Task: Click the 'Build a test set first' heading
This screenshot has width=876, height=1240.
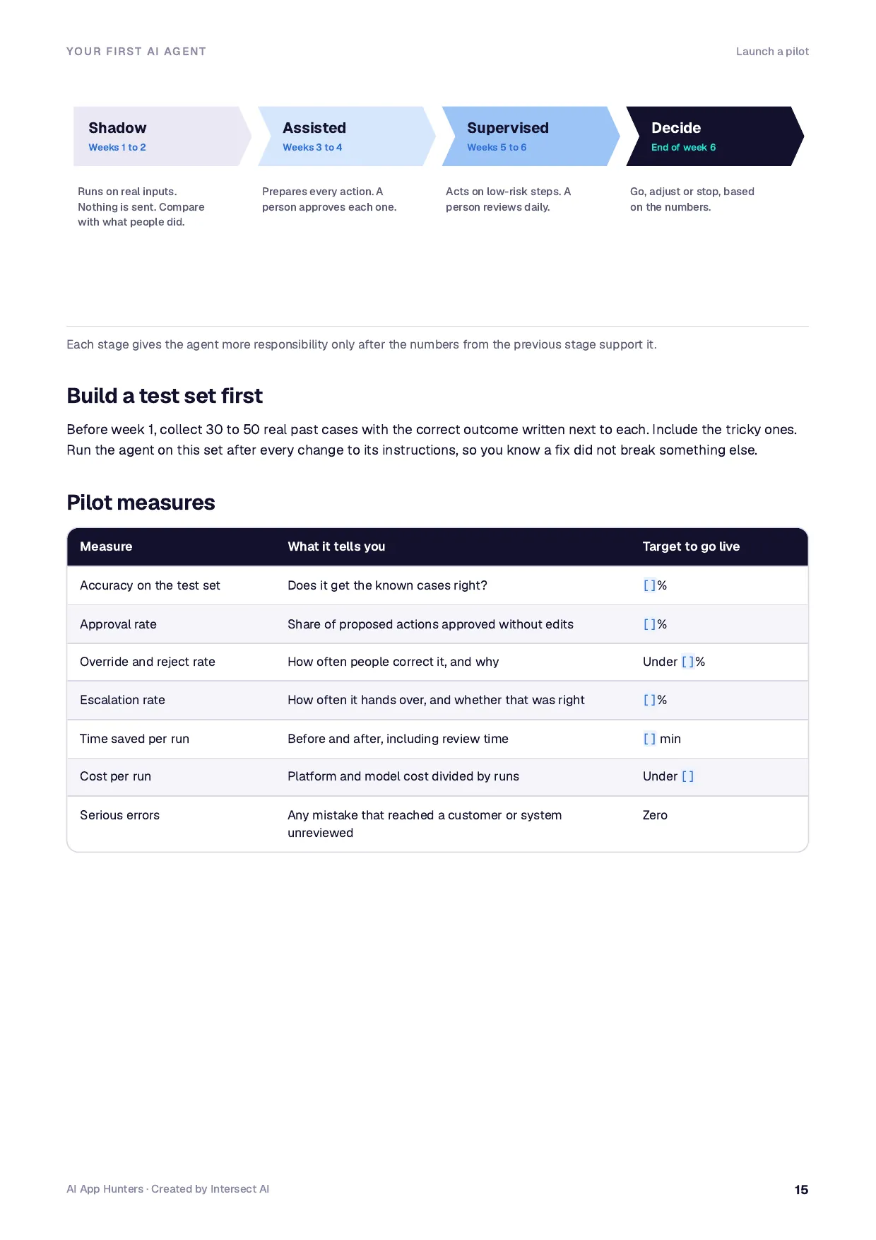Action: 165,396
